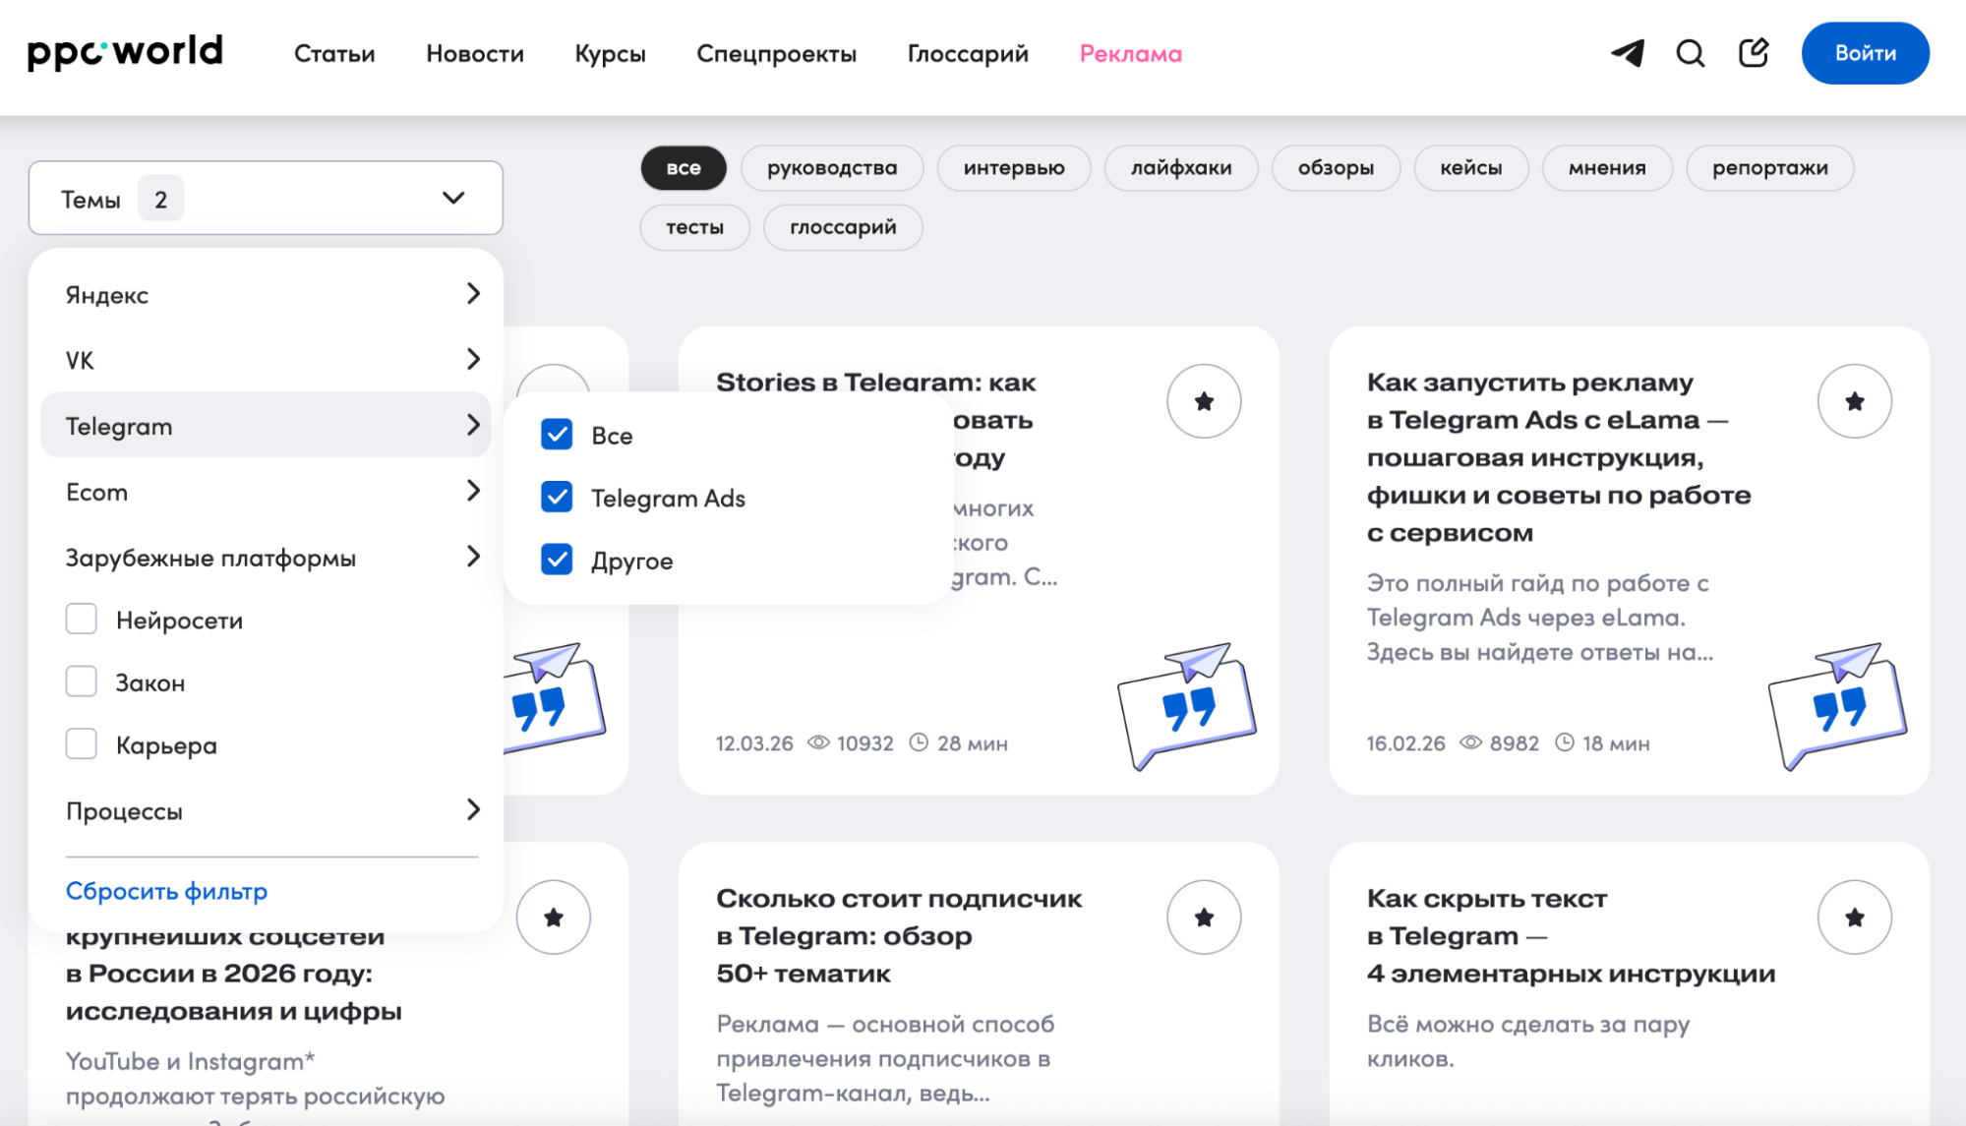The height and width of the screenshot is (1126, 1966).
Task: Open the Реклама menu item
Action: (x=1130, y=54)
